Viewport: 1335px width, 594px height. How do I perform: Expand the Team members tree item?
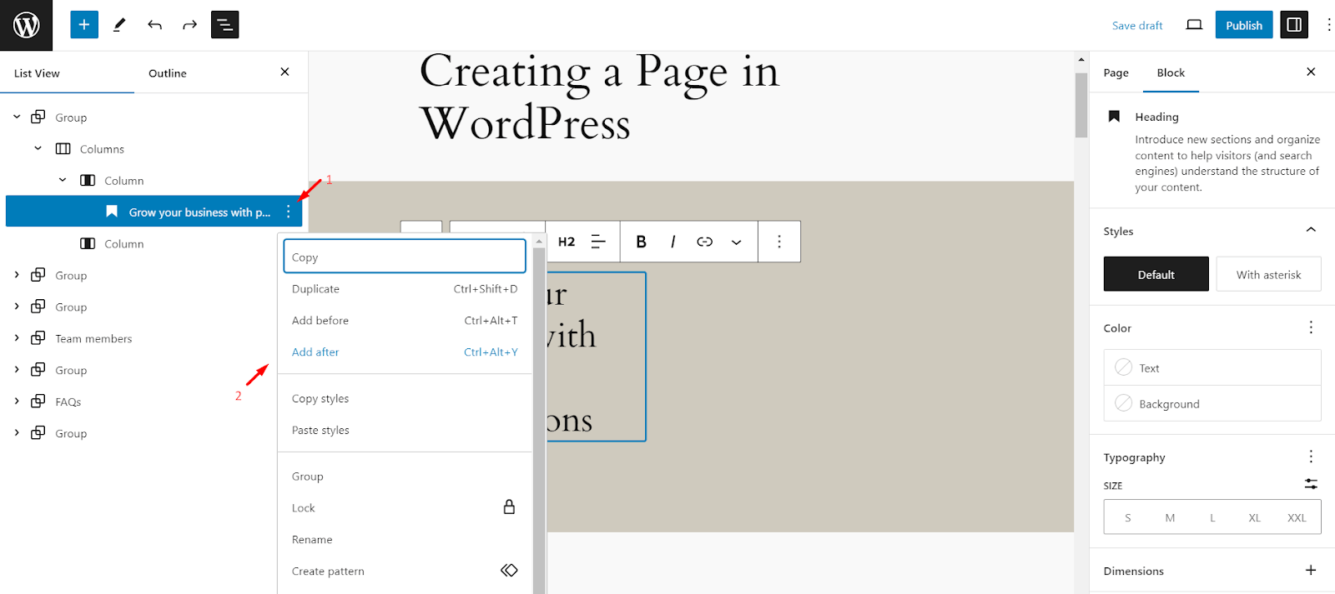click(17, 338)
